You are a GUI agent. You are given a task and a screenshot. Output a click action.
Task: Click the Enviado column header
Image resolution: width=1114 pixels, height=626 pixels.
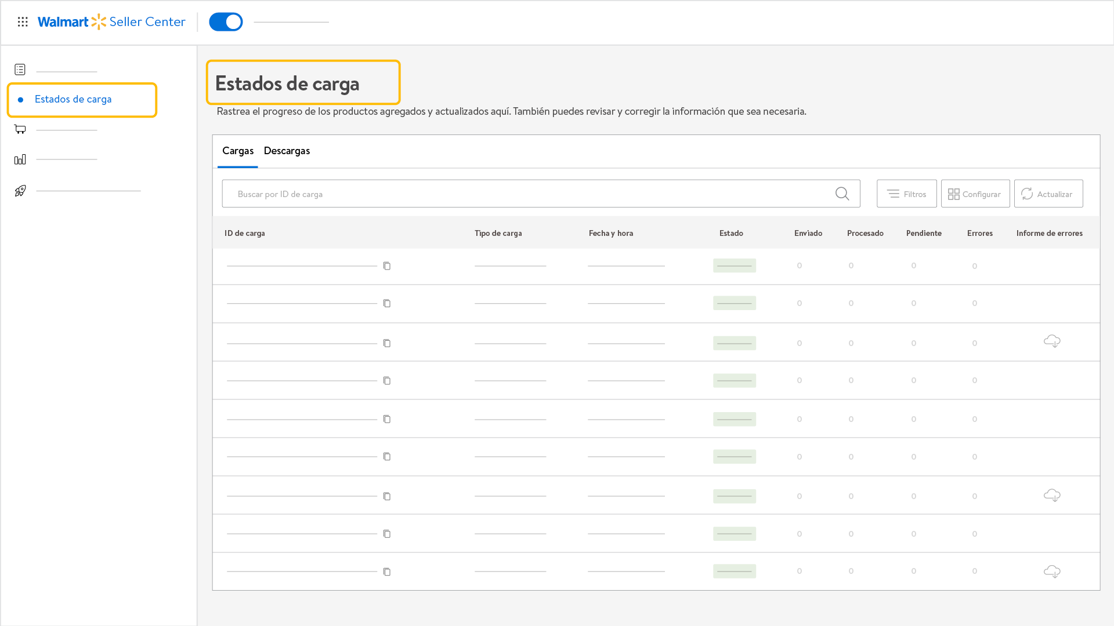coord(808,233)
